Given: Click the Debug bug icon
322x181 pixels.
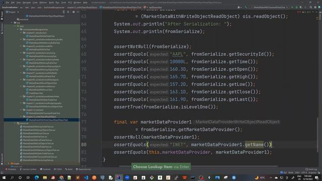Looking at the screenshot, I should coord(296,7).
